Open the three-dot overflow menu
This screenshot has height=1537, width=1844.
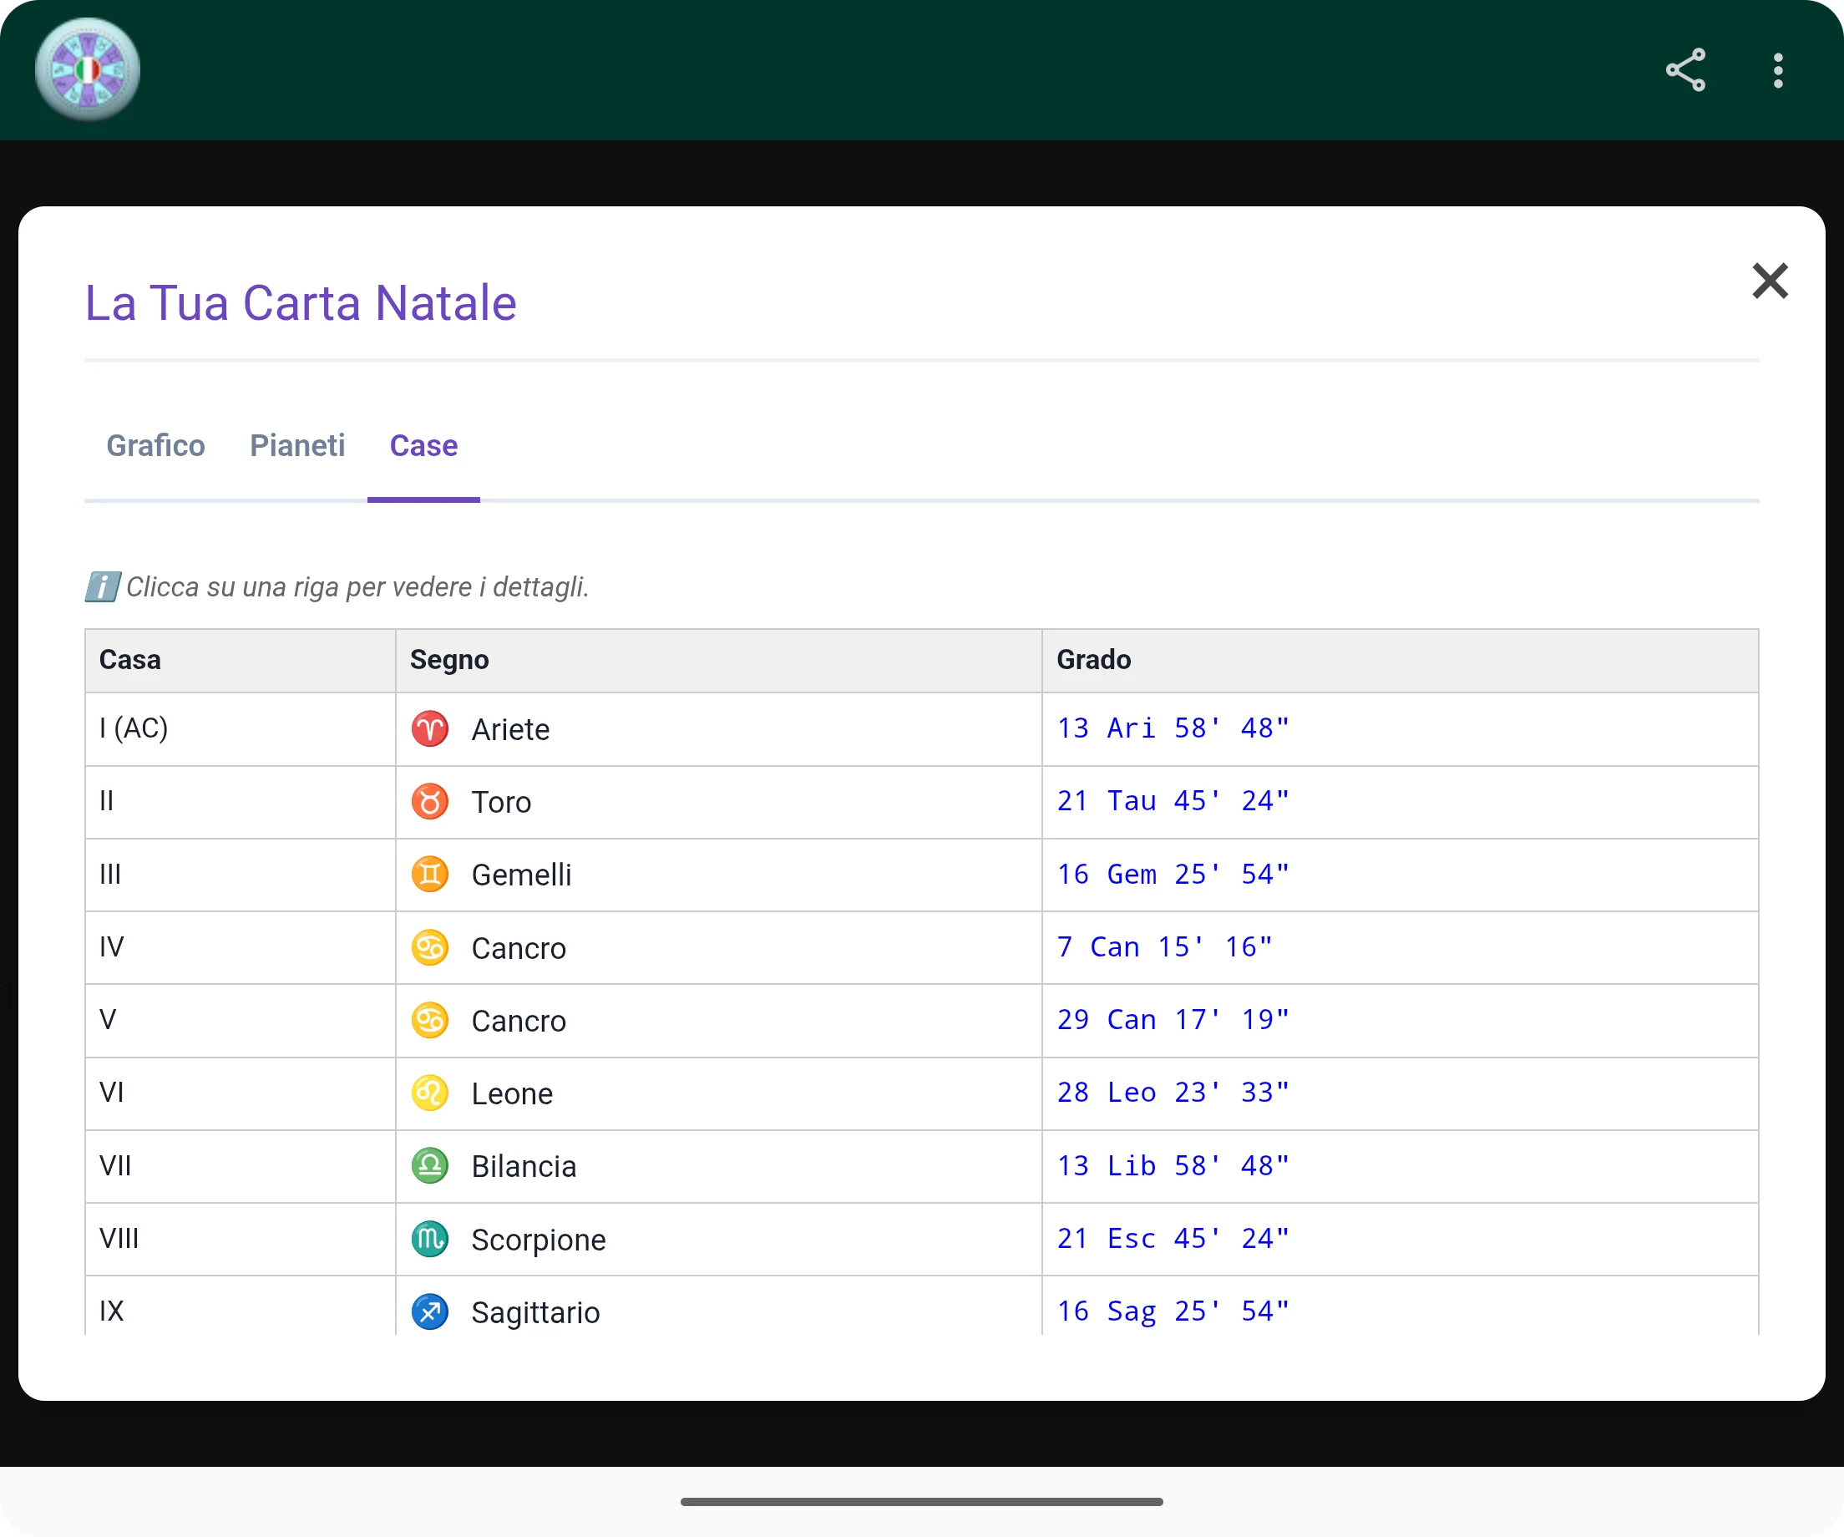pos(1778,70)
